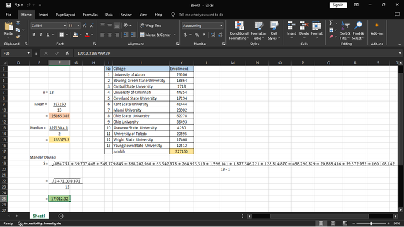Switch to the Formulas tab

[x=90, y=15]
